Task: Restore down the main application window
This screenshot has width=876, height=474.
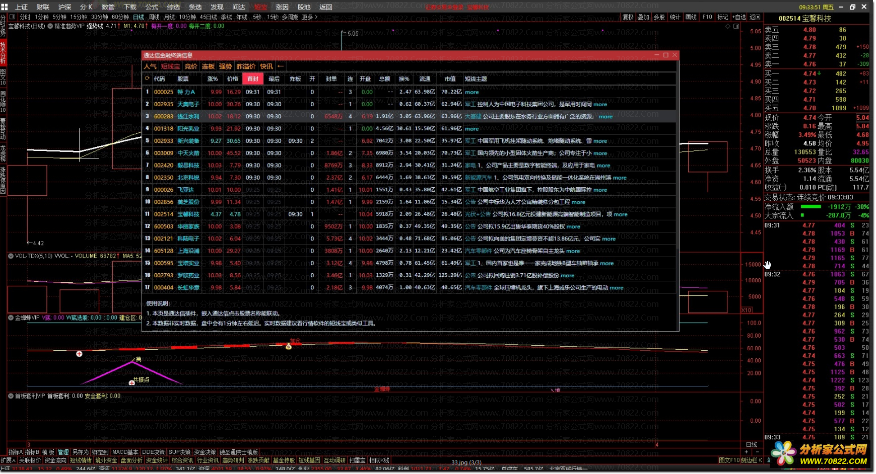Action: (x=852, y=7)
